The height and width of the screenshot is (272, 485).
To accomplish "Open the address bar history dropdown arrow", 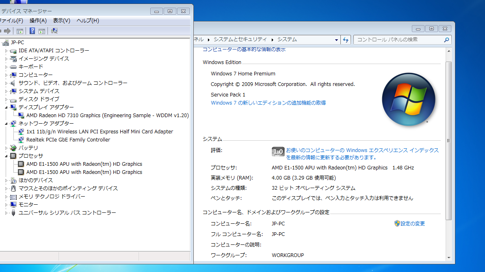I will pyautogui.click(x=336, y=40).
